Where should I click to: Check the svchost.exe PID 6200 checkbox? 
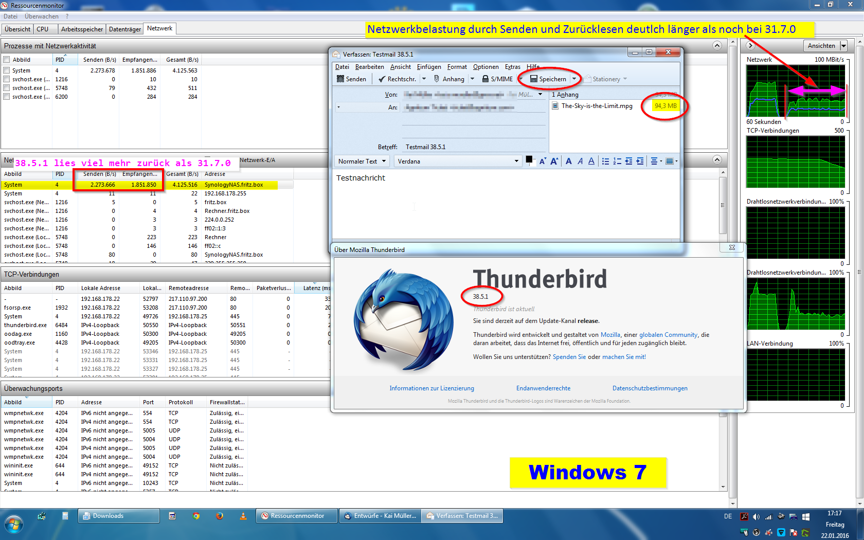pos(7,97)
